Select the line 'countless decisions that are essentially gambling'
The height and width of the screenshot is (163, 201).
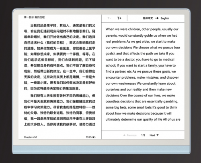[142, 101]
